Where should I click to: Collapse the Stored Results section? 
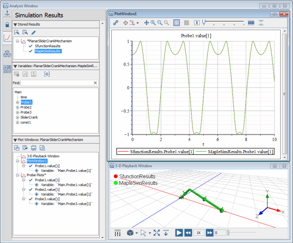(x=15, y=24)
